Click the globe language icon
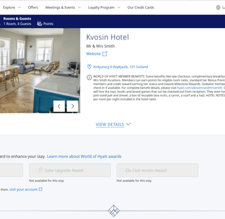 pyautogui.click(x=218, y=8)
